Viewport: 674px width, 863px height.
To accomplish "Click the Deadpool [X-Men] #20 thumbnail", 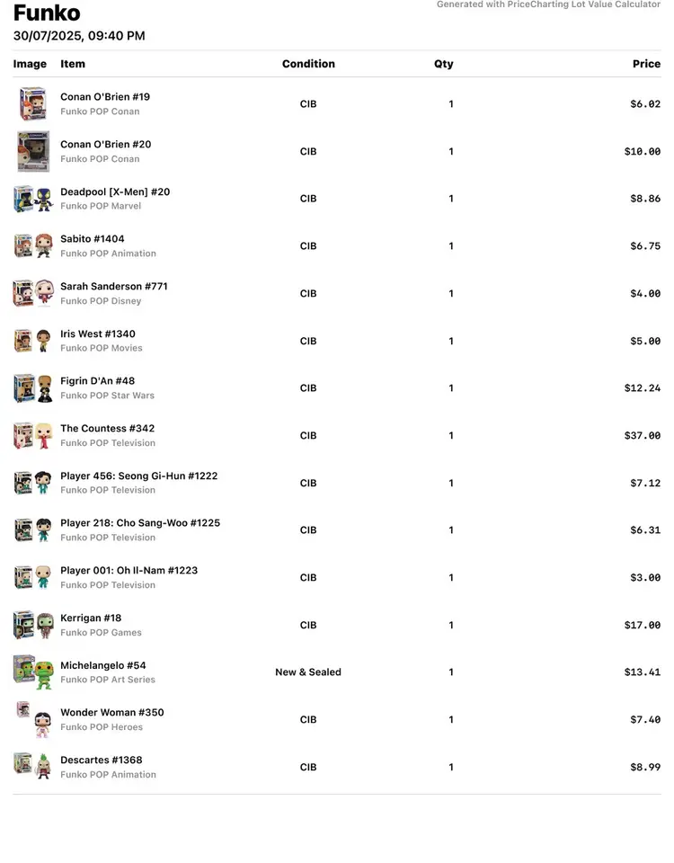I will (x=32, y=199).
